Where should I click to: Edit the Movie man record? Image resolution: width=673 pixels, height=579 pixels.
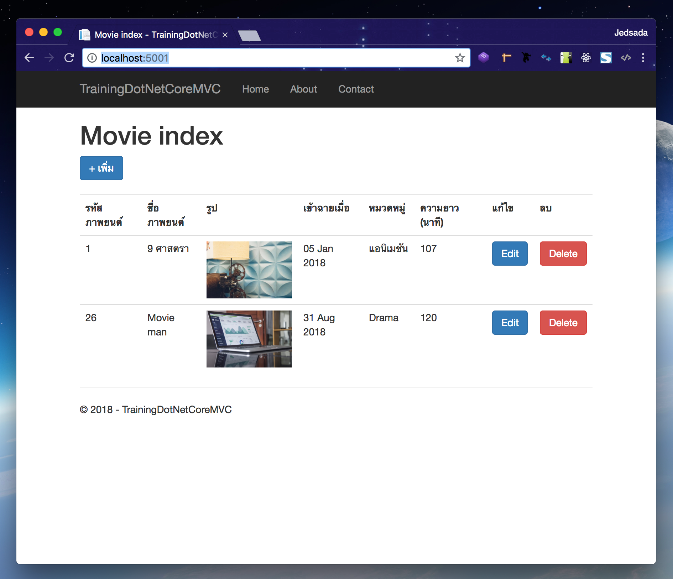510,322
